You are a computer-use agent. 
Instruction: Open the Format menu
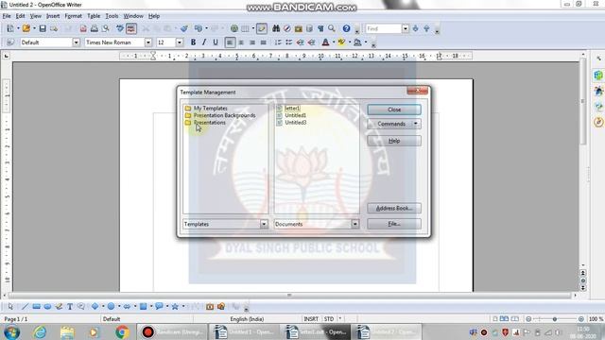pos(73,16)
